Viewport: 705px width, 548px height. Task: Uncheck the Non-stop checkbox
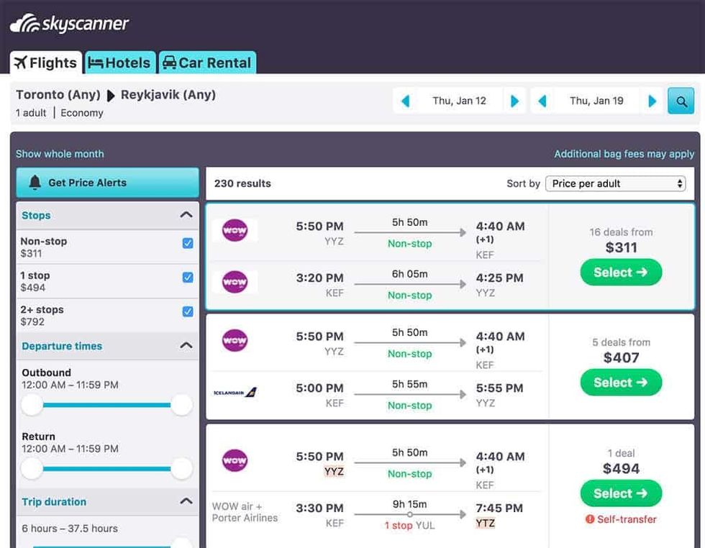tap(188, 243)
